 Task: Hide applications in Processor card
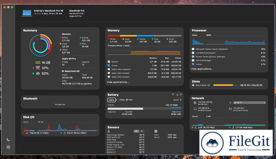click(x=202, y=69)
